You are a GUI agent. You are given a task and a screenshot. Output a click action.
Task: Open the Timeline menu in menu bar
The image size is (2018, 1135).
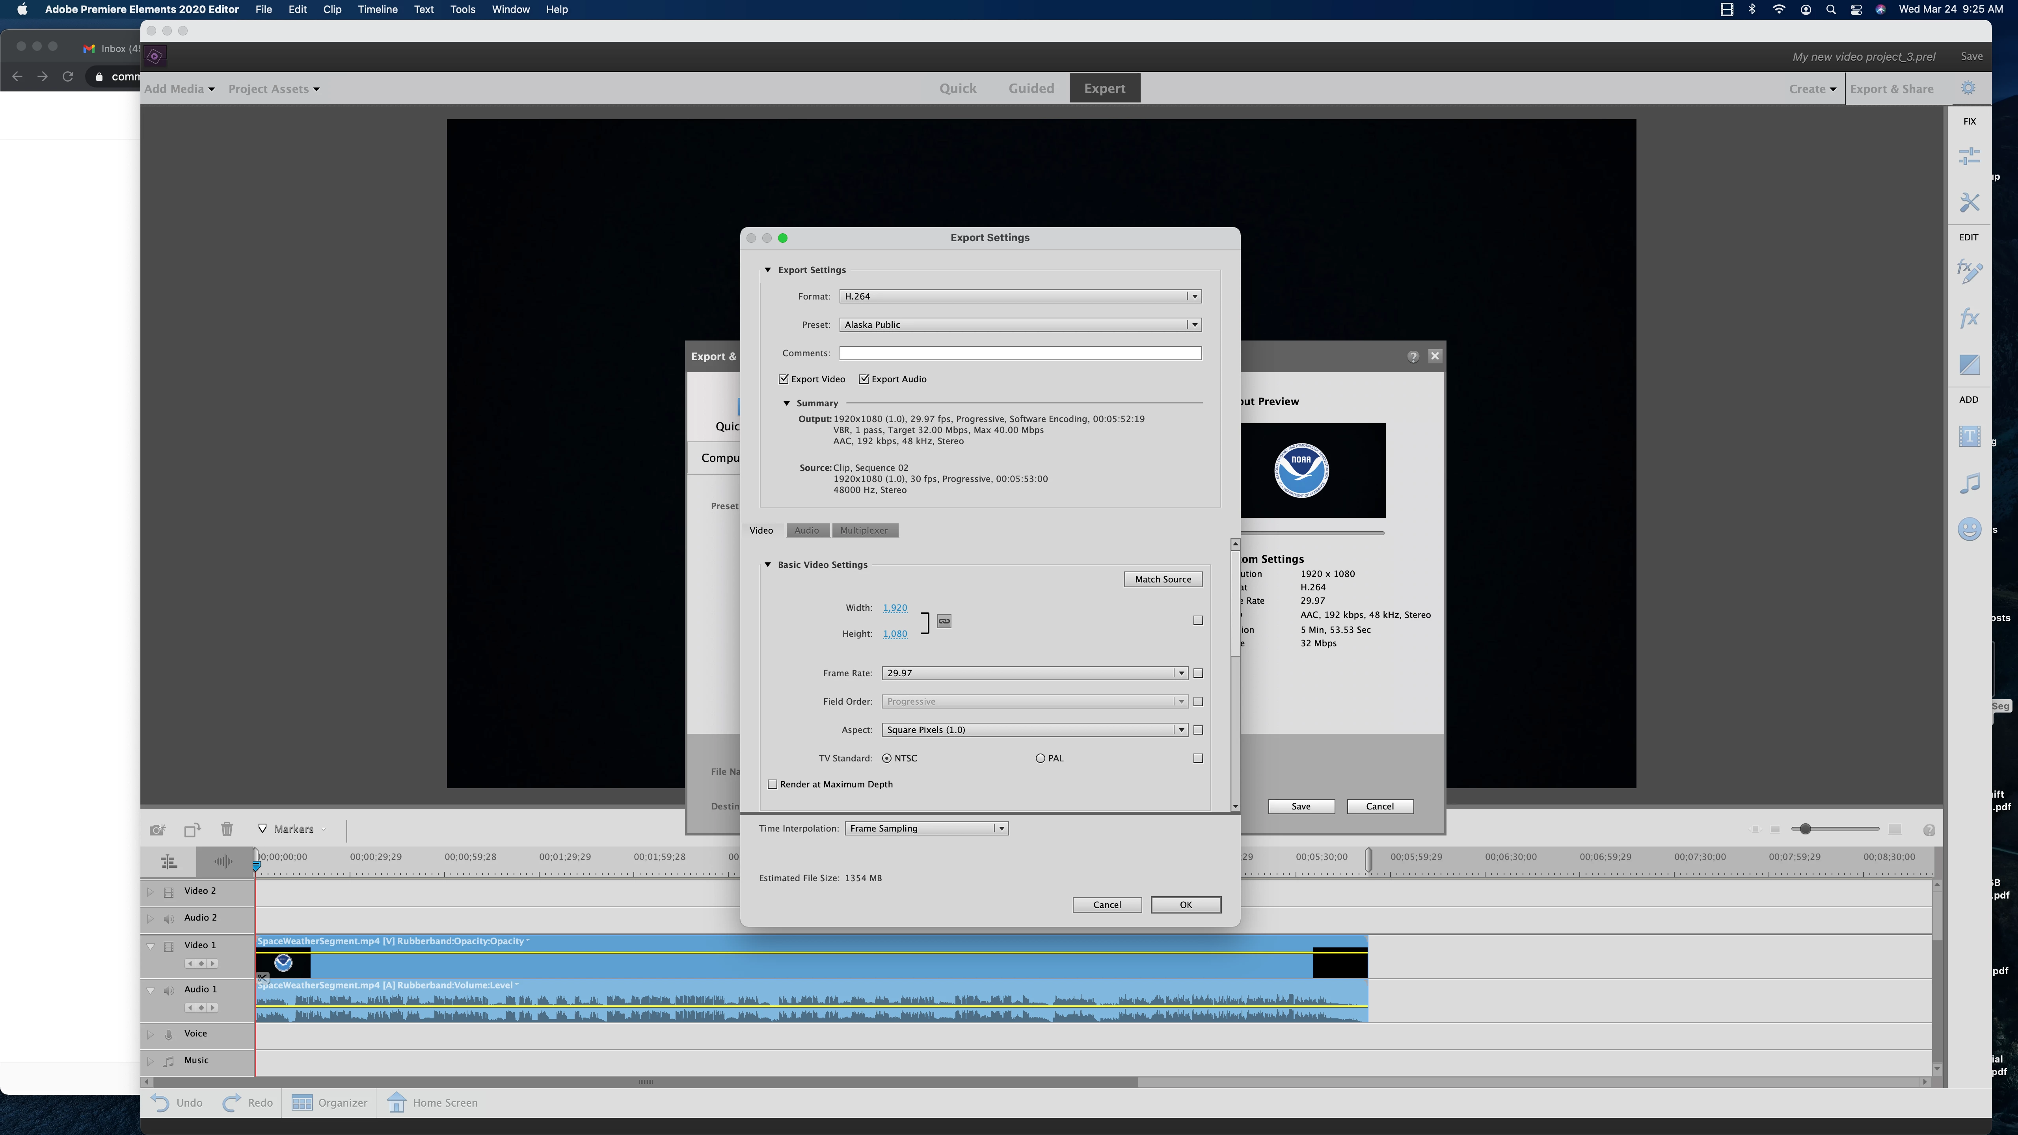click(x=377, y=9)
